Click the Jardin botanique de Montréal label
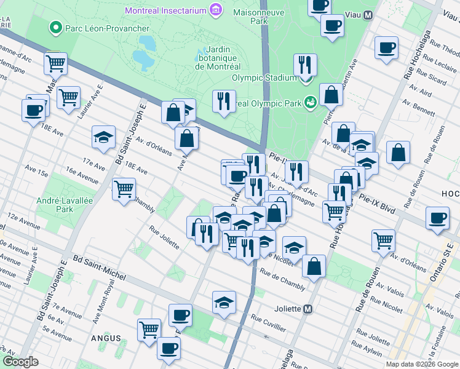 218,58
